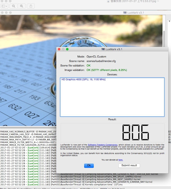Click the scroll arrow at right panel top

point(170,21)
